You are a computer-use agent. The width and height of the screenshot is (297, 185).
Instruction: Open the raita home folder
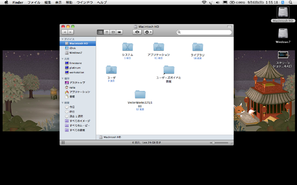pyautogui.click(x=78, y=87)
